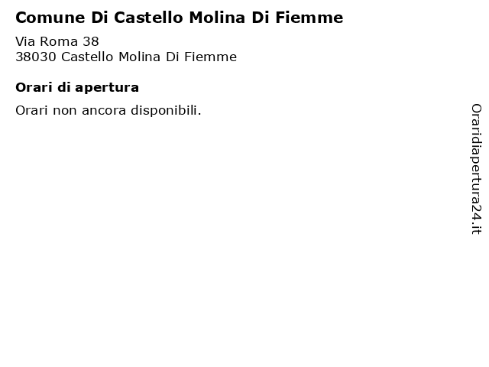Click the street number 38 after Roma

(91, 41)
